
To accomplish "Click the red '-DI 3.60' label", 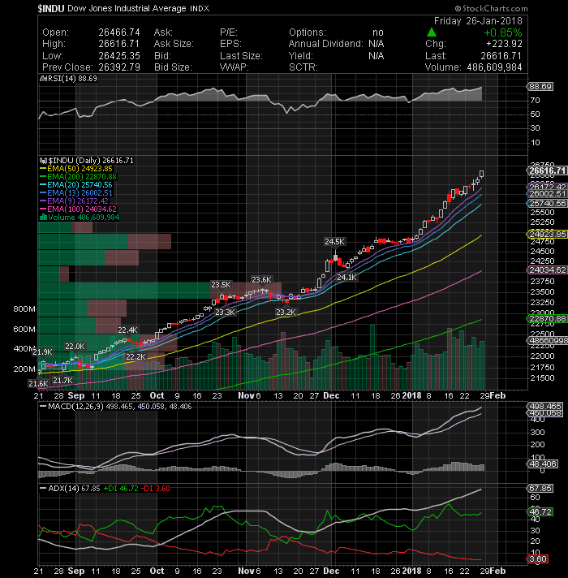I will [x=155, y=489].
